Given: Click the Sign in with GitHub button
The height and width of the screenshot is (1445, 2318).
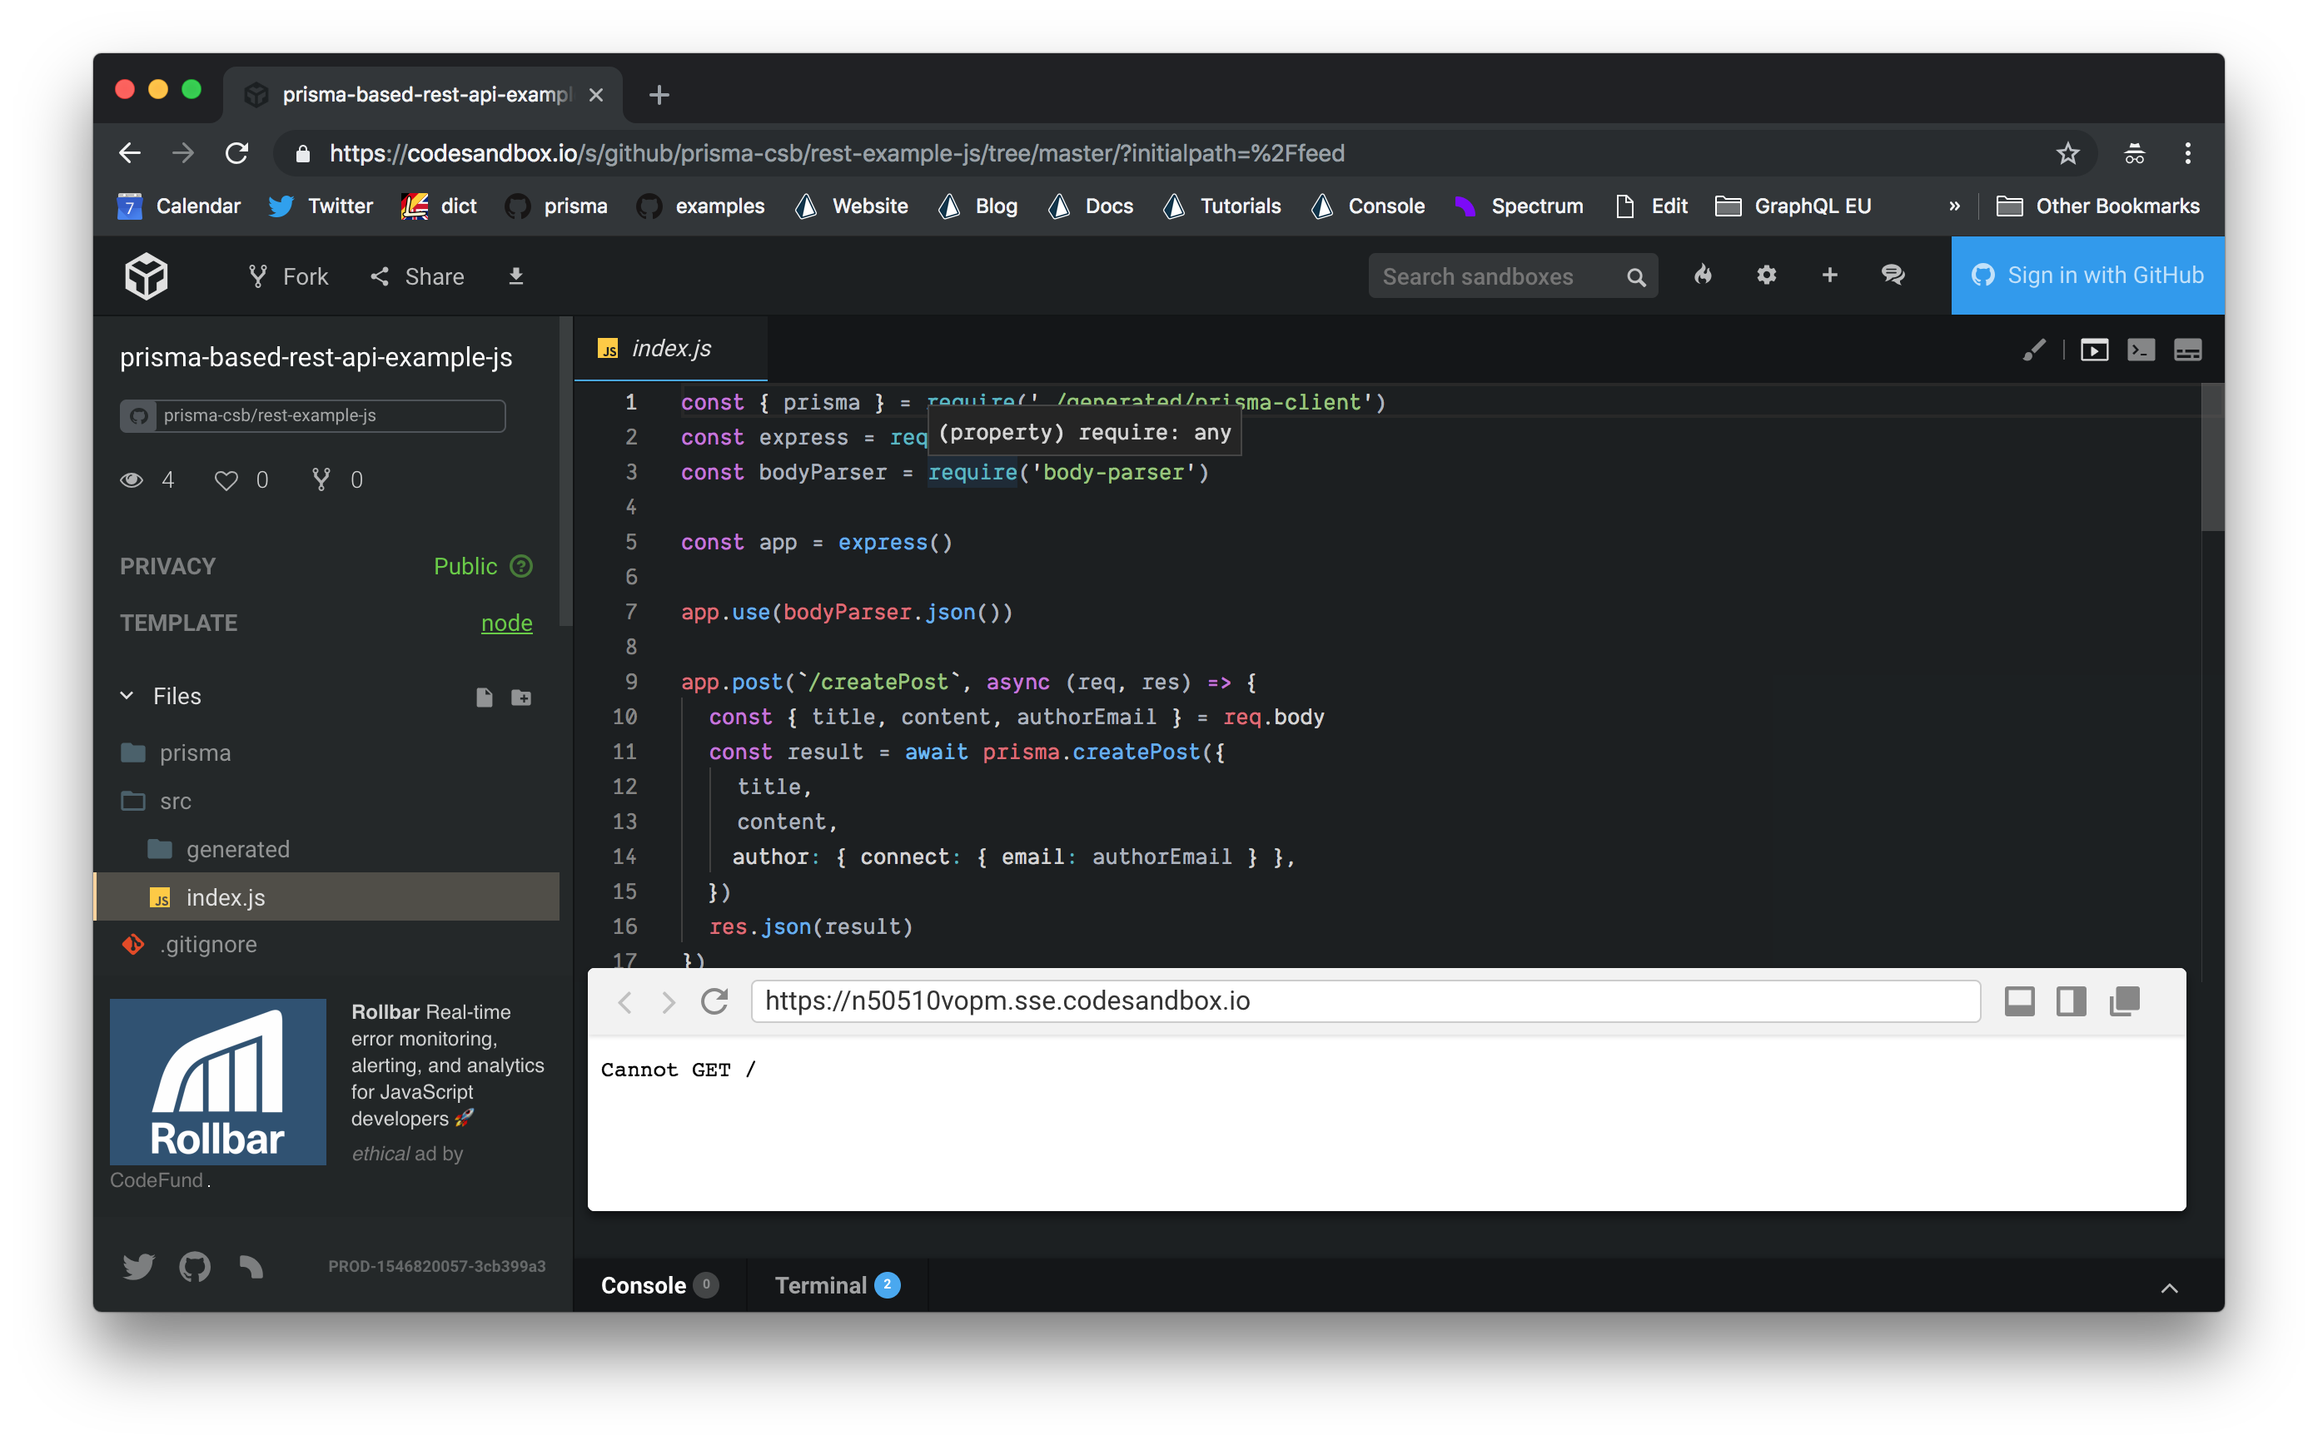Looking at the screenshot, I should 2087,276.
